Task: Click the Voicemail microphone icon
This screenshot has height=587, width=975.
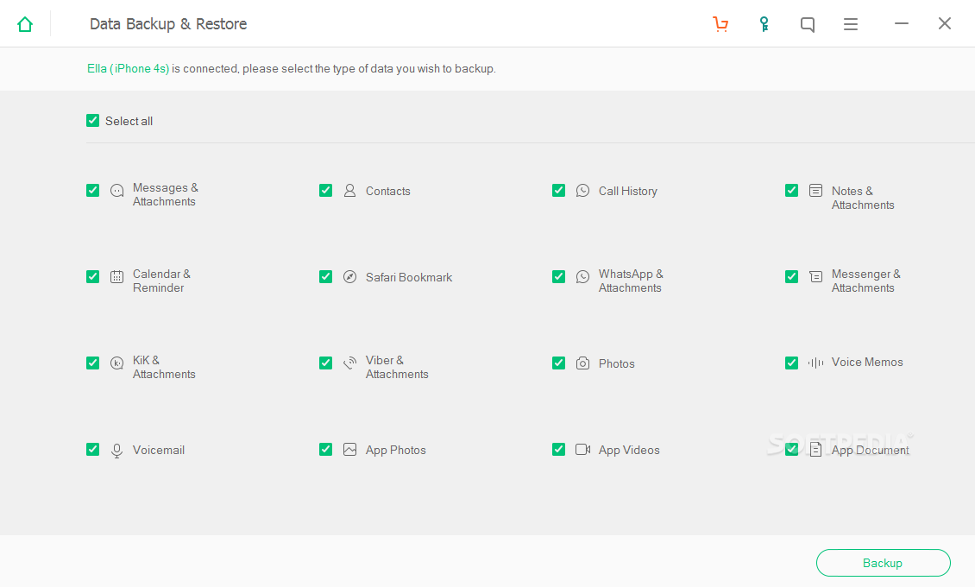Action: (116, 451)
